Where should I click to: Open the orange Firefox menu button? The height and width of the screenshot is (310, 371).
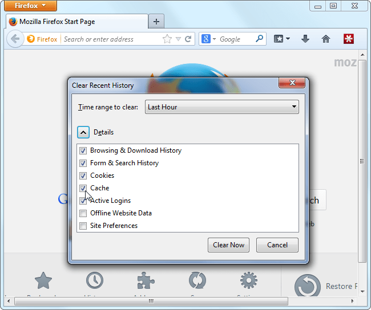click(x=30, y=6)
